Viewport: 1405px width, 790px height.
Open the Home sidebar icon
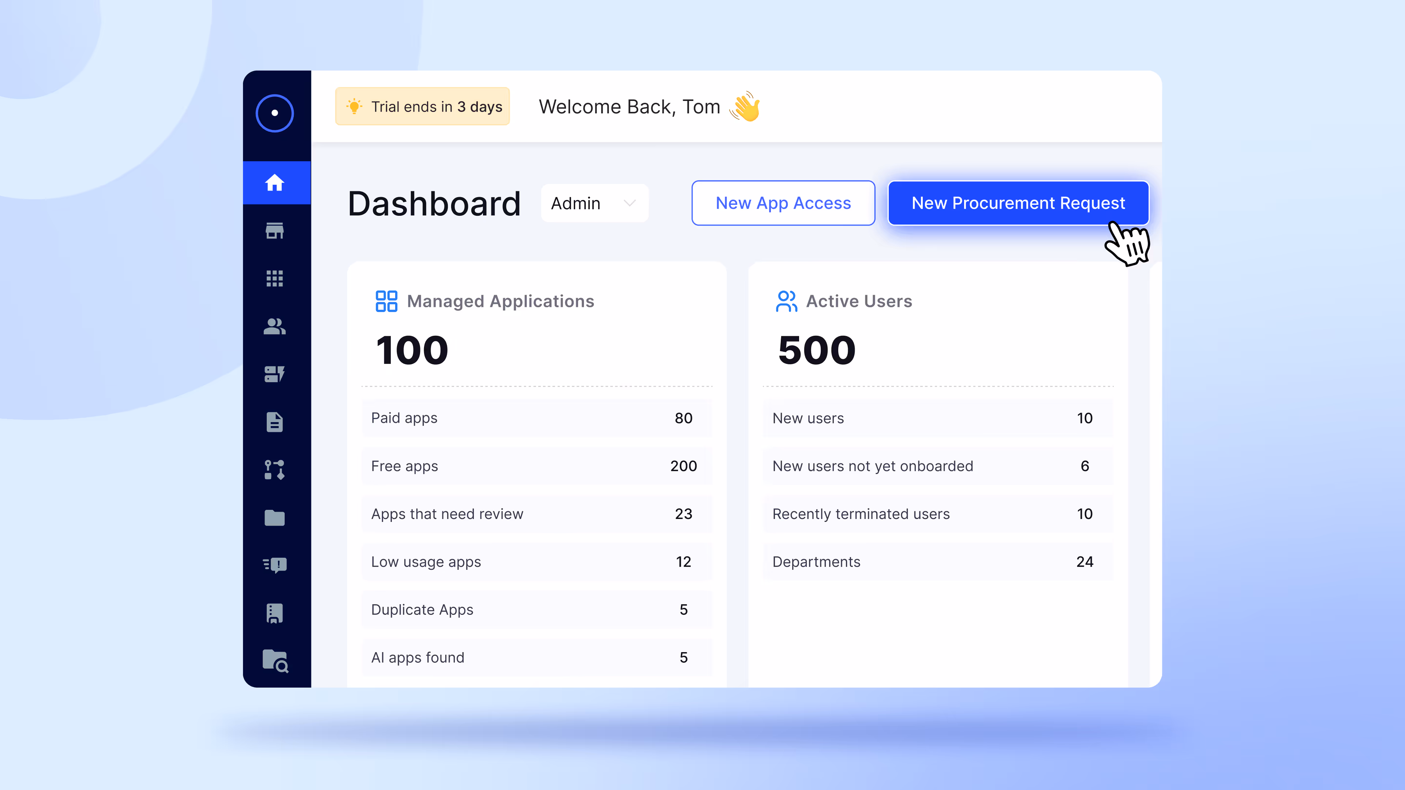pyautogui.click(x=274, y=183)
